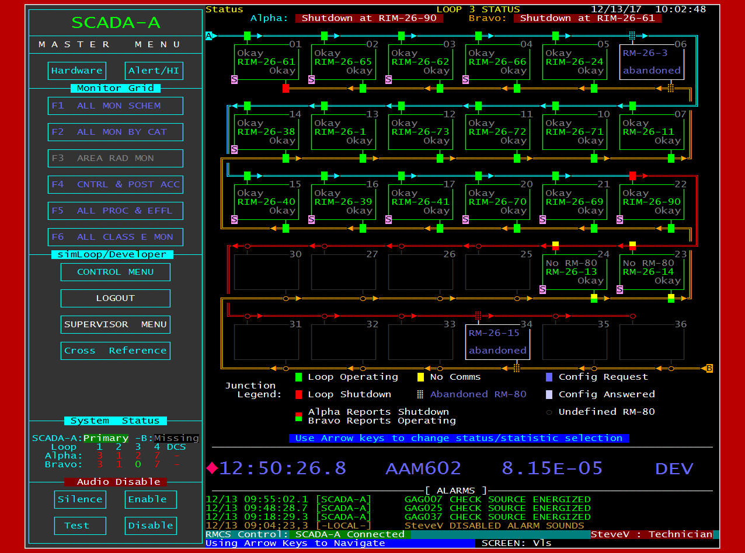
Task: Click the No Comms junction above RM-26-14
Action: (632, 246)
